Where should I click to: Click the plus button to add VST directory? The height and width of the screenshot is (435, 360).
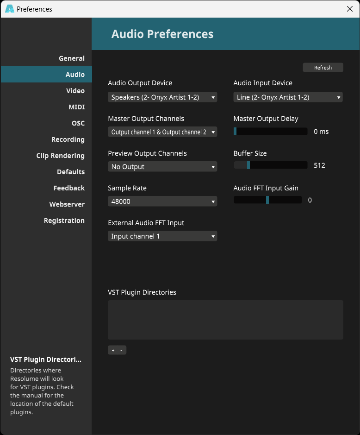pyautogui.click(x=113, y=350)
